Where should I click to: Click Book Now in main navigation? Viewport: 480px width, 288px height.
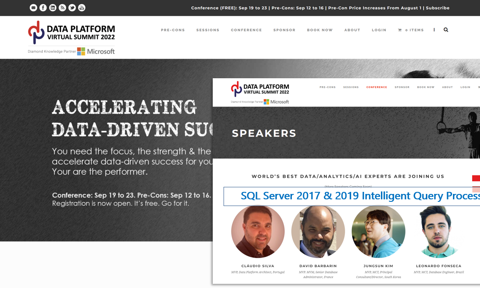[320, 30]
